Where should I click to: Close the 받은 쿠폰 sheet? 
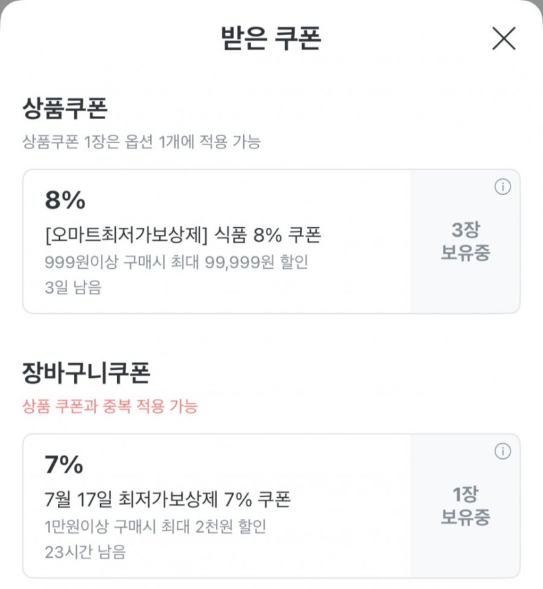click(x=503, y=39)
